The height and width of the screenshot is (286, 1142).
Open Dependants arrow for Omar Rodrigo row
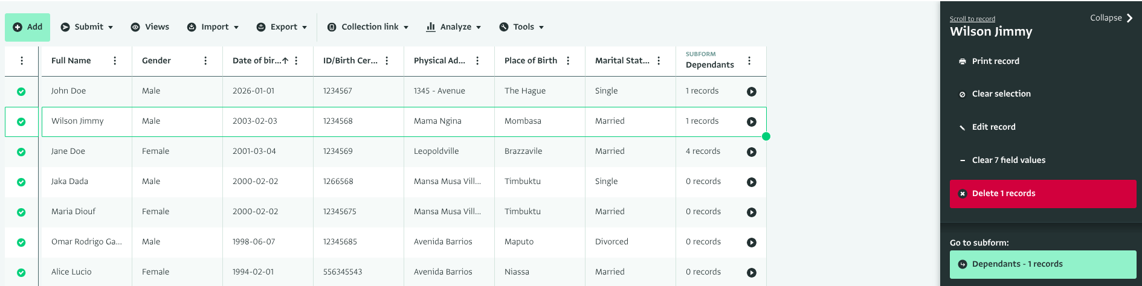751,243
